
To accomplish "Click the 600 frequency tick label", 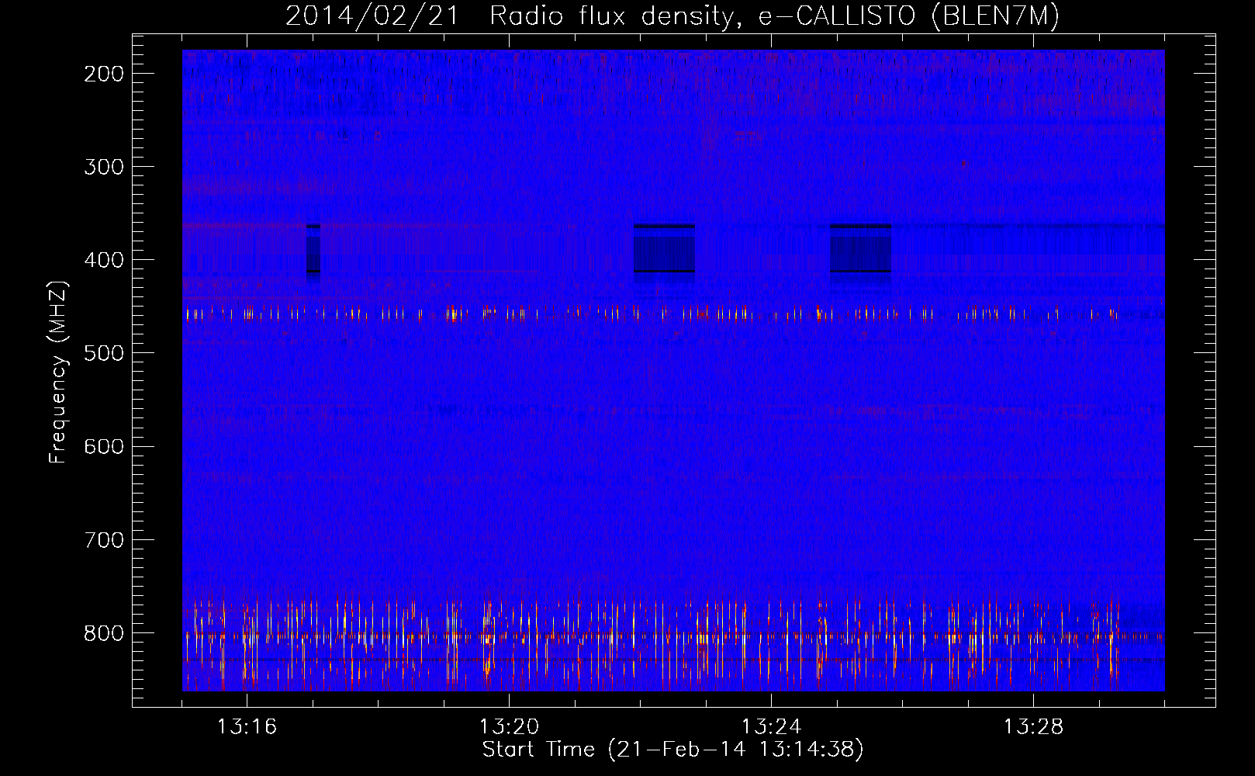I will click(104, 446).
